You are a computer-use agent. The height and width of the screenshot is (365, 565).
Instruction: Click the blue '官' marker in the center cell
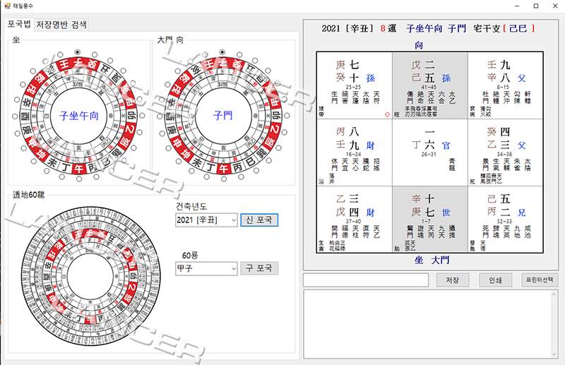[x=446, y=145]
